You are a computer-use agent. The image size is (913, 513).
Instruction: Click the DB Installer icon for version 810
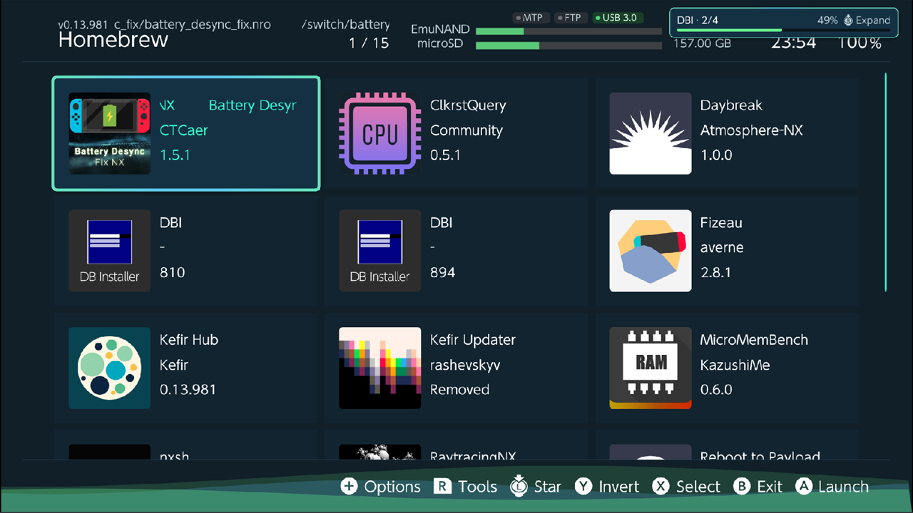click(x=109, y=251)
